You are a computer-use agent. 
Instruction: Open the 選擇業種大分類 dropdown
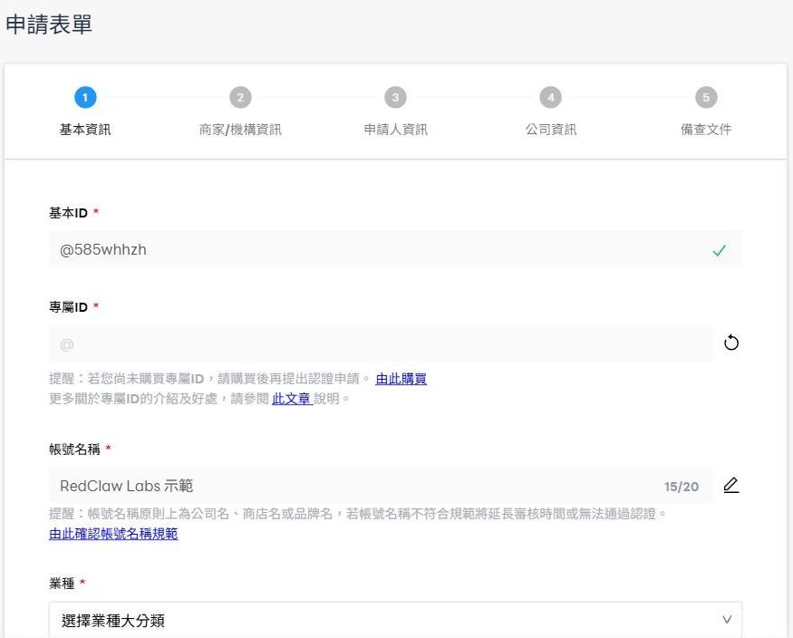(395, 620)
